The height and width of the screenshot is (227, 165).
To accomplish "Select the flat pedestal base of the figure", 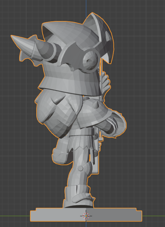I will coord(86,215).
